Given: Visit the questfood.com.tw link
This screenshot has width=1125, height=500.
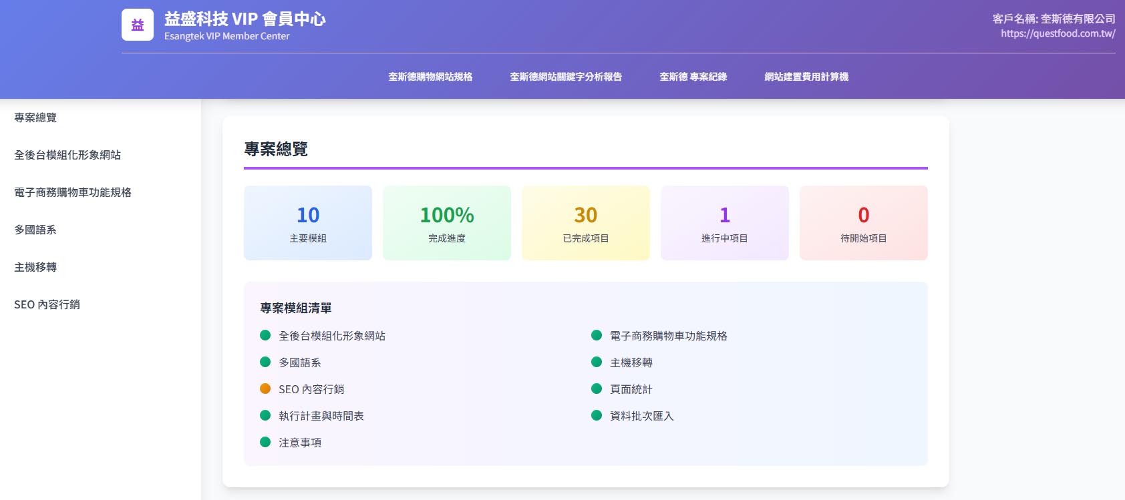Looking at the screenshot, I should pos(1058,33).
